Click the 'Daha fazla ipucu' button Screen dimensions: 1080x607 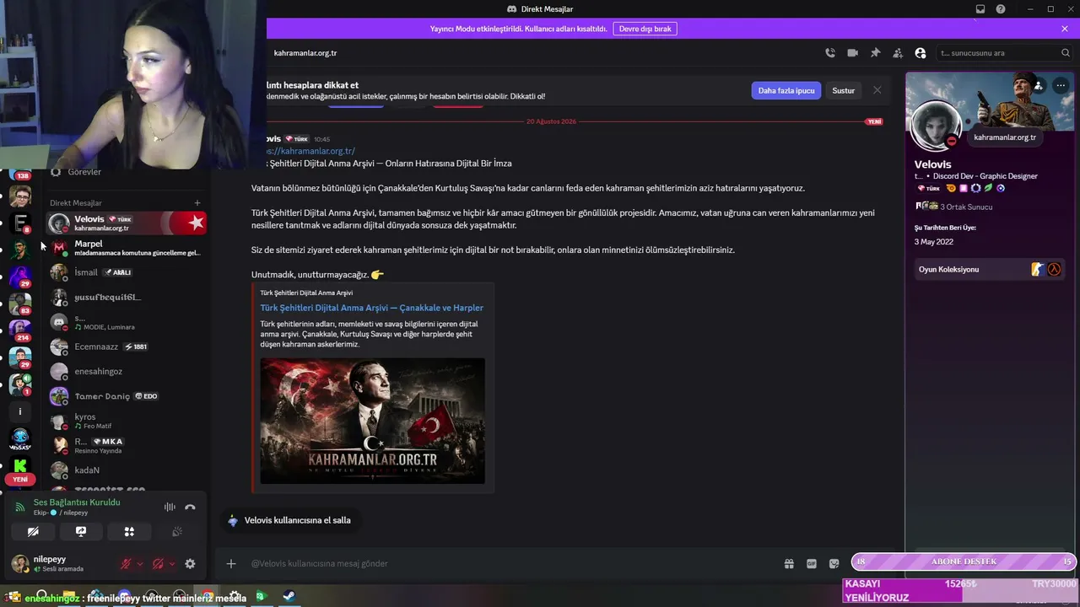(786, 90)
